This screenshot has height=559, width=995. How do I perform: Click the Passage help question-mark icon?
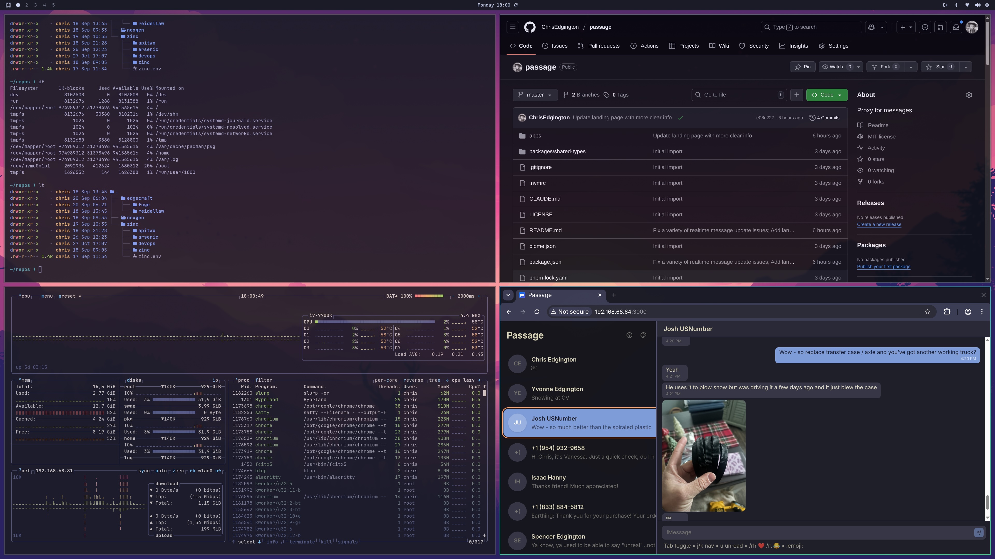[629, 335]
